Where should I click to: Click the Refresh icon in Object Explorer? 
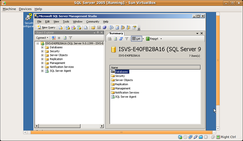[65, 38]
